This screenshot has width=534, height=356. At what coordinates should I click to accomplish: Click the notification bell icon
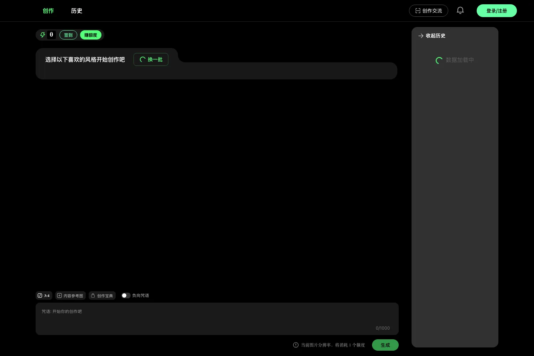(460, 11)
